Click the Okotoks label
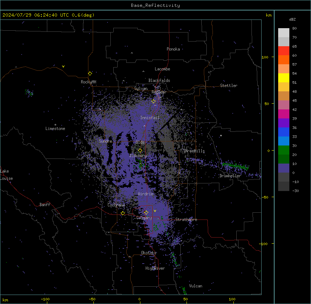The height and width of the screenshot is (304, 311). (149, 253)
